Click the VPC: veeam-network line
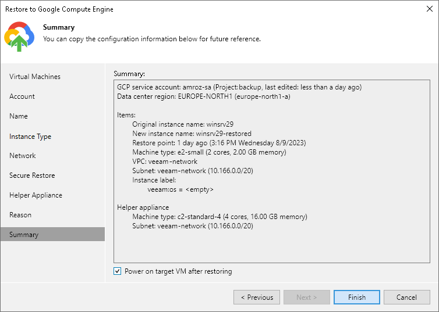 165,162
